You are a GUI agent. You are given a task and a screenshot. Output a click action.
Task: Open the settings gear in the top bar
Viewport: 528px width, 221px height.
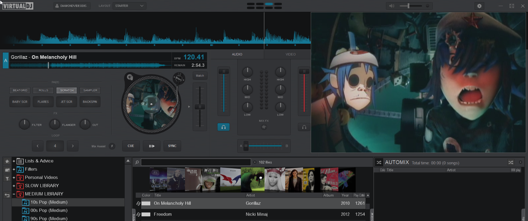point(479,6)
